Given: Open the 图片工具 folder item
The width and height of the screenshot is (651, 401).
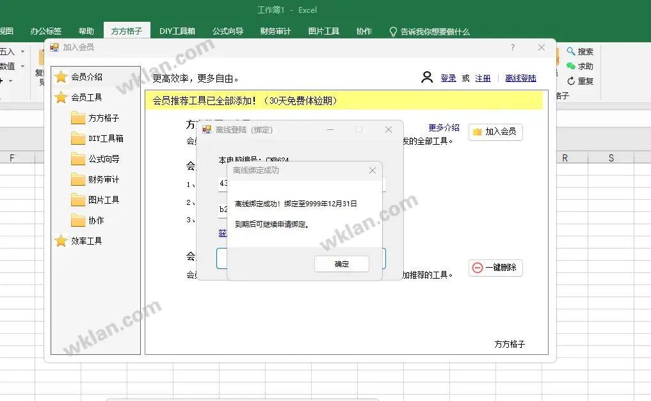Looking at the screenshot, I should click(104, 200).
